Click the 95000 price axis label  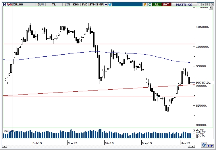pos(201,66)
